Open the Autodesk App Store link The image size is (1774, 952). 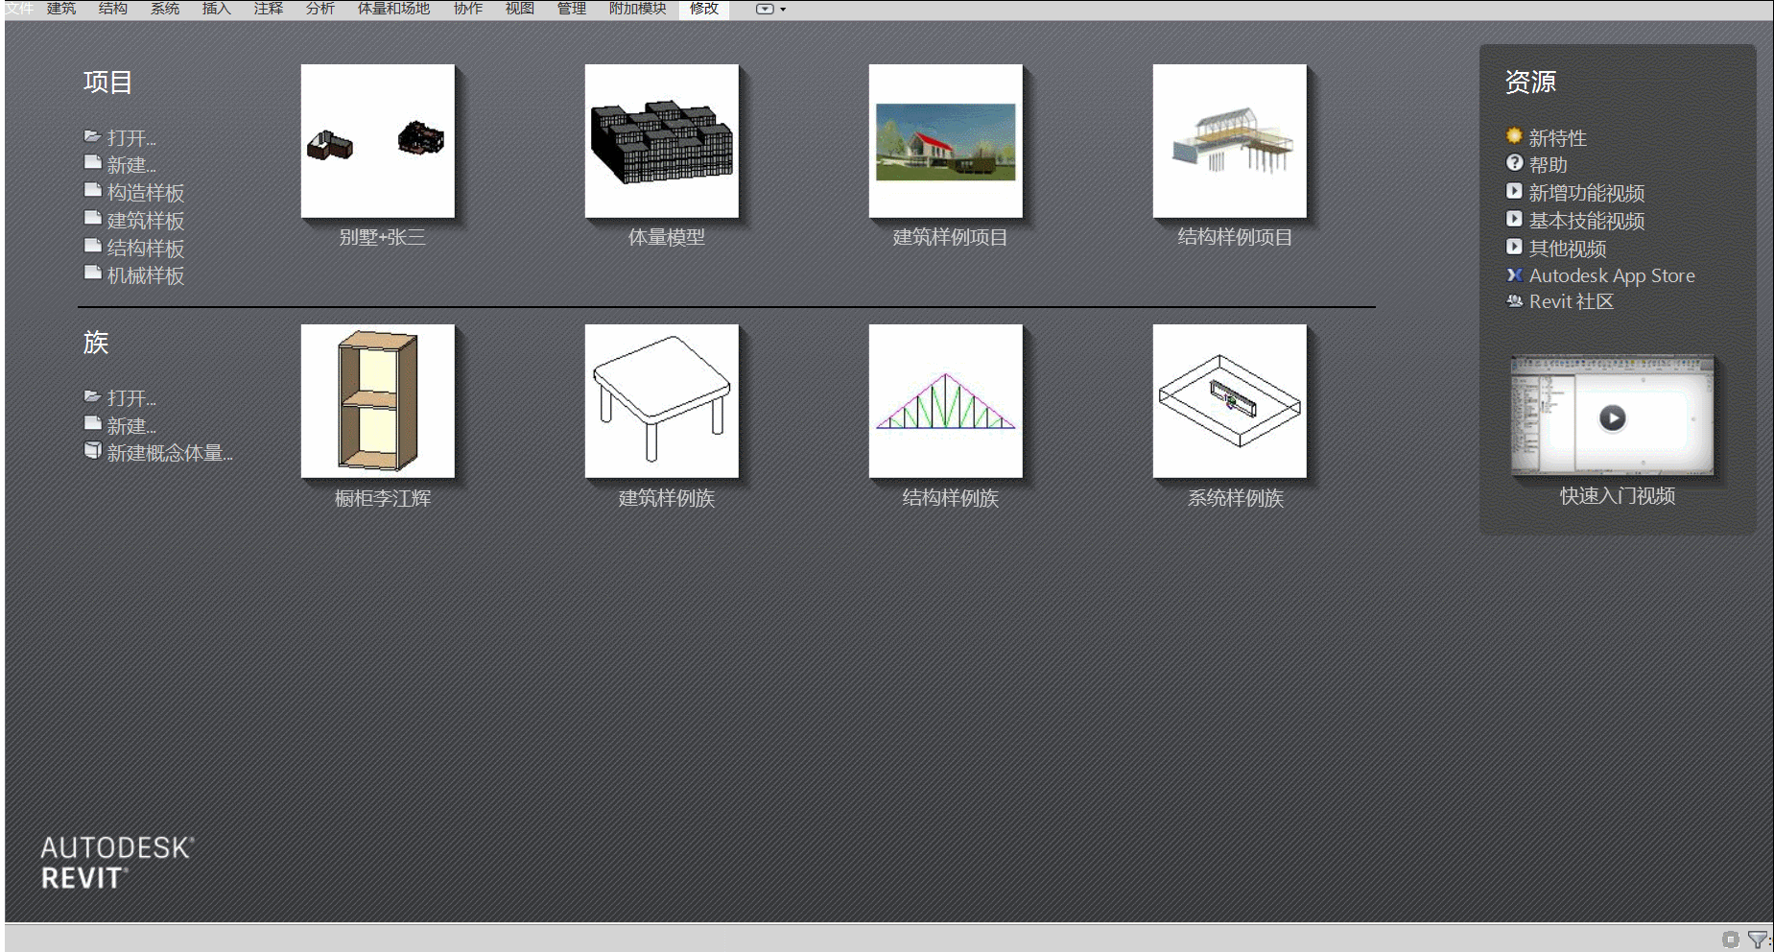tap(1612, 275)
